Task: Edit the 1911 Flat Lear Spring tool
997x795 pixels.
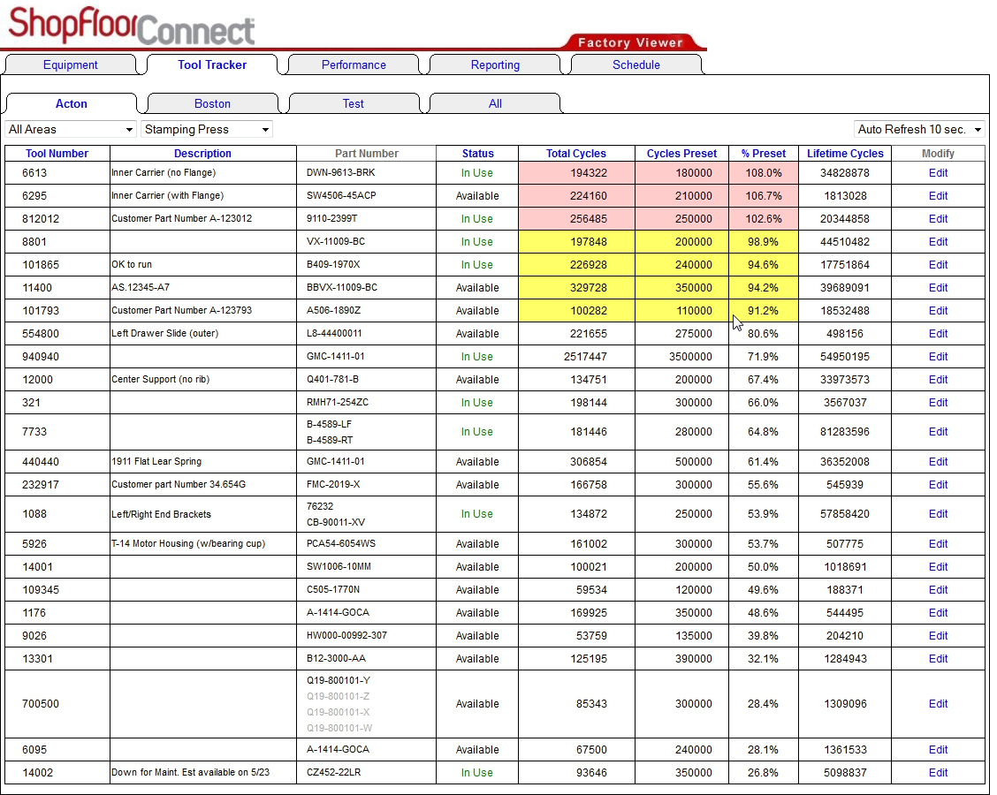Action: (937, 461)
